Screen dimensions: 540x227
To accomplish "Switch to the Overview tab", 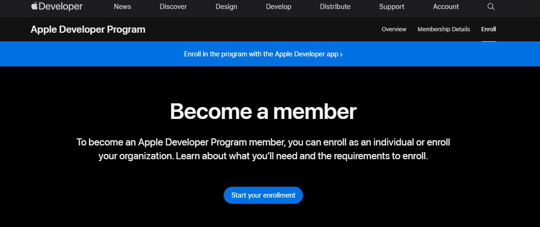I will coord(394,29).
